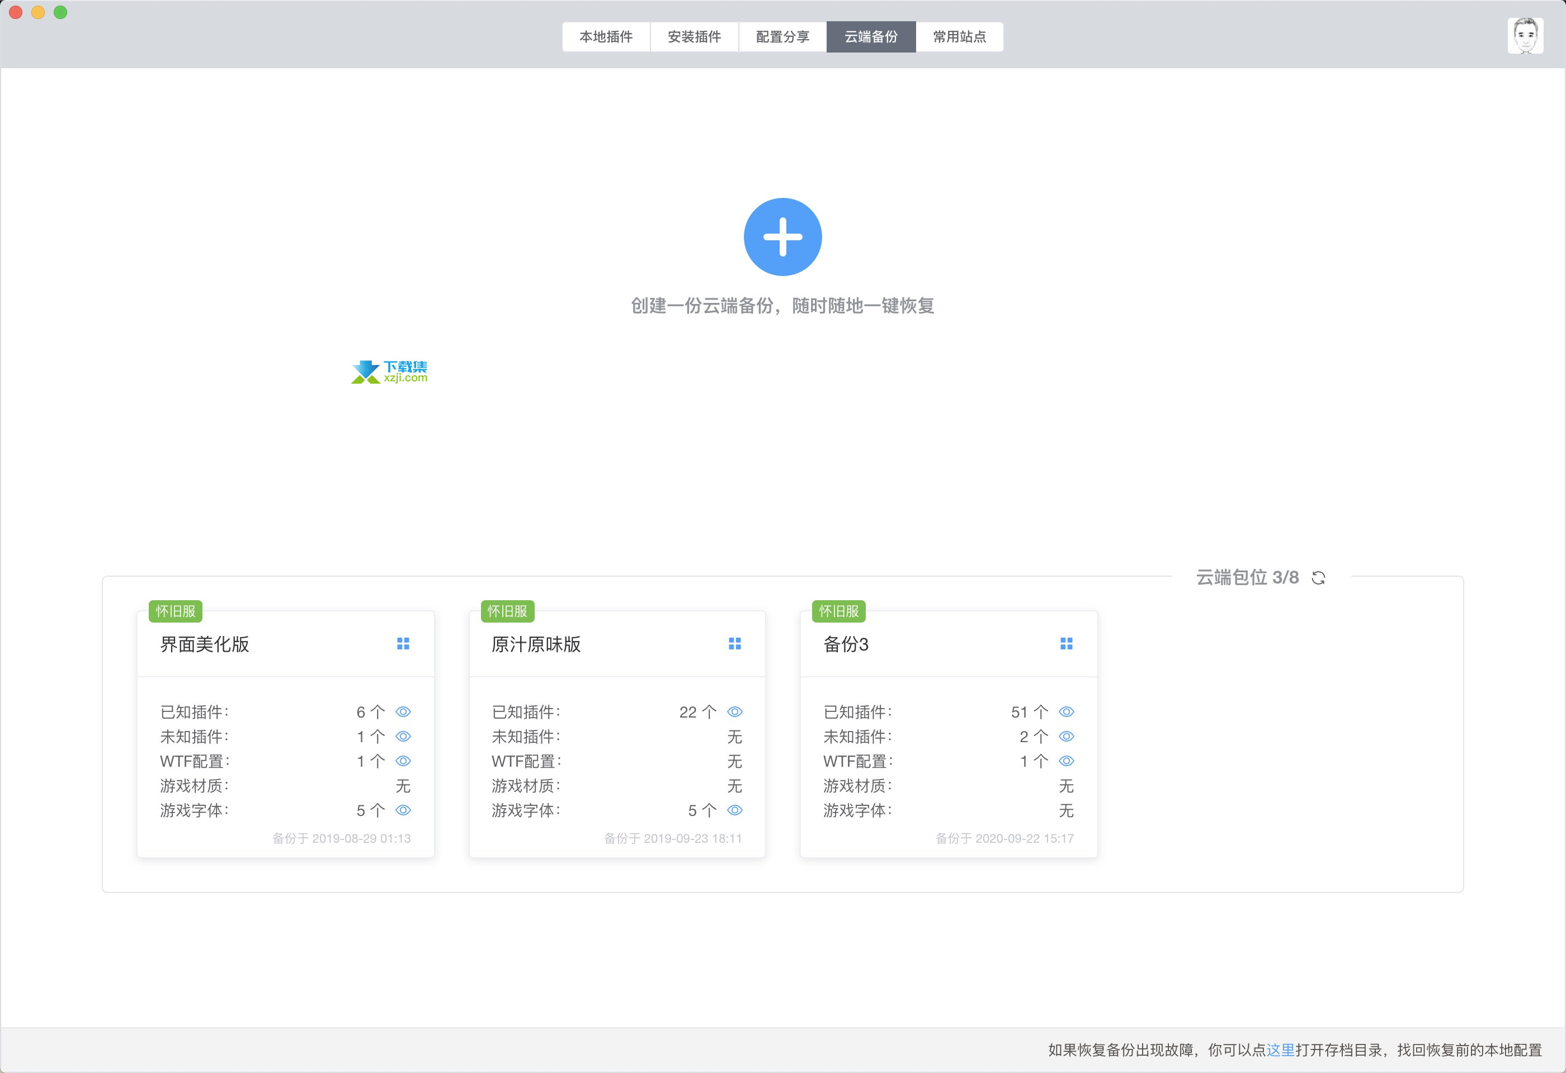View 已知插件 list in 原汁原味版

[x=734, y=711]
